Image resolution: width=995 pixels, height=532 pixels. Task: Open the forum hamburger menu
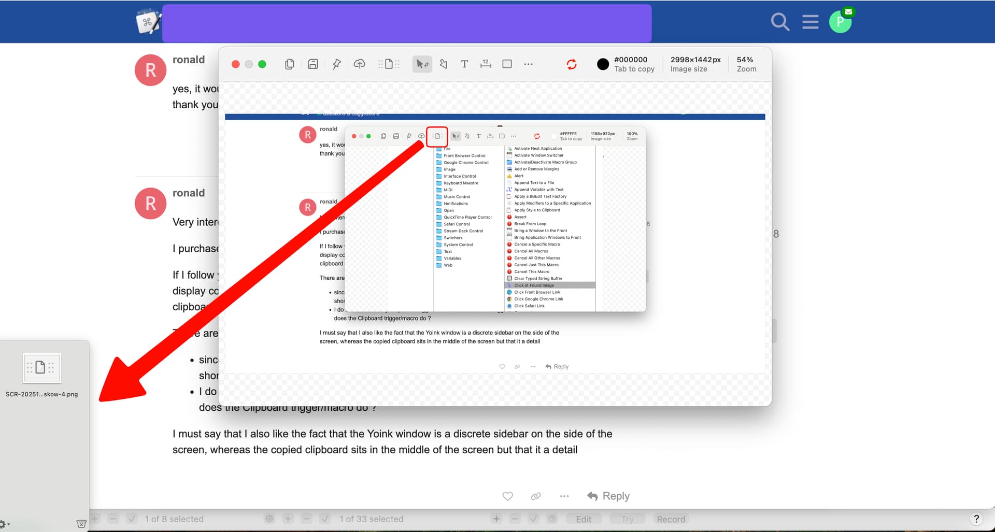[810, 22]
